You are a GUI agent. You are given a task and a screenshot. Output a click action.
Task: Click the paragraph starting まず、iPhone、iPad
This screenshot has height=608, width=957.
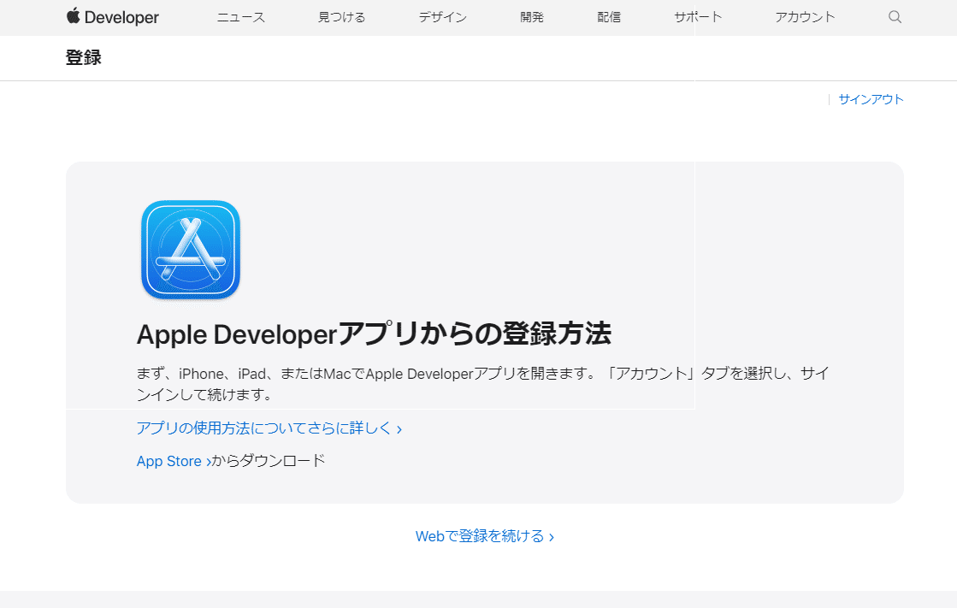click(x=482, y=384)
